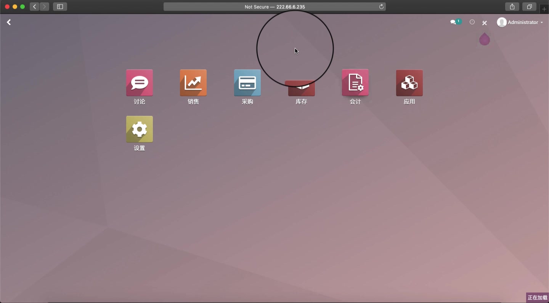
Task: Open the 销售 (Sales) app
Action: point(193,83)
